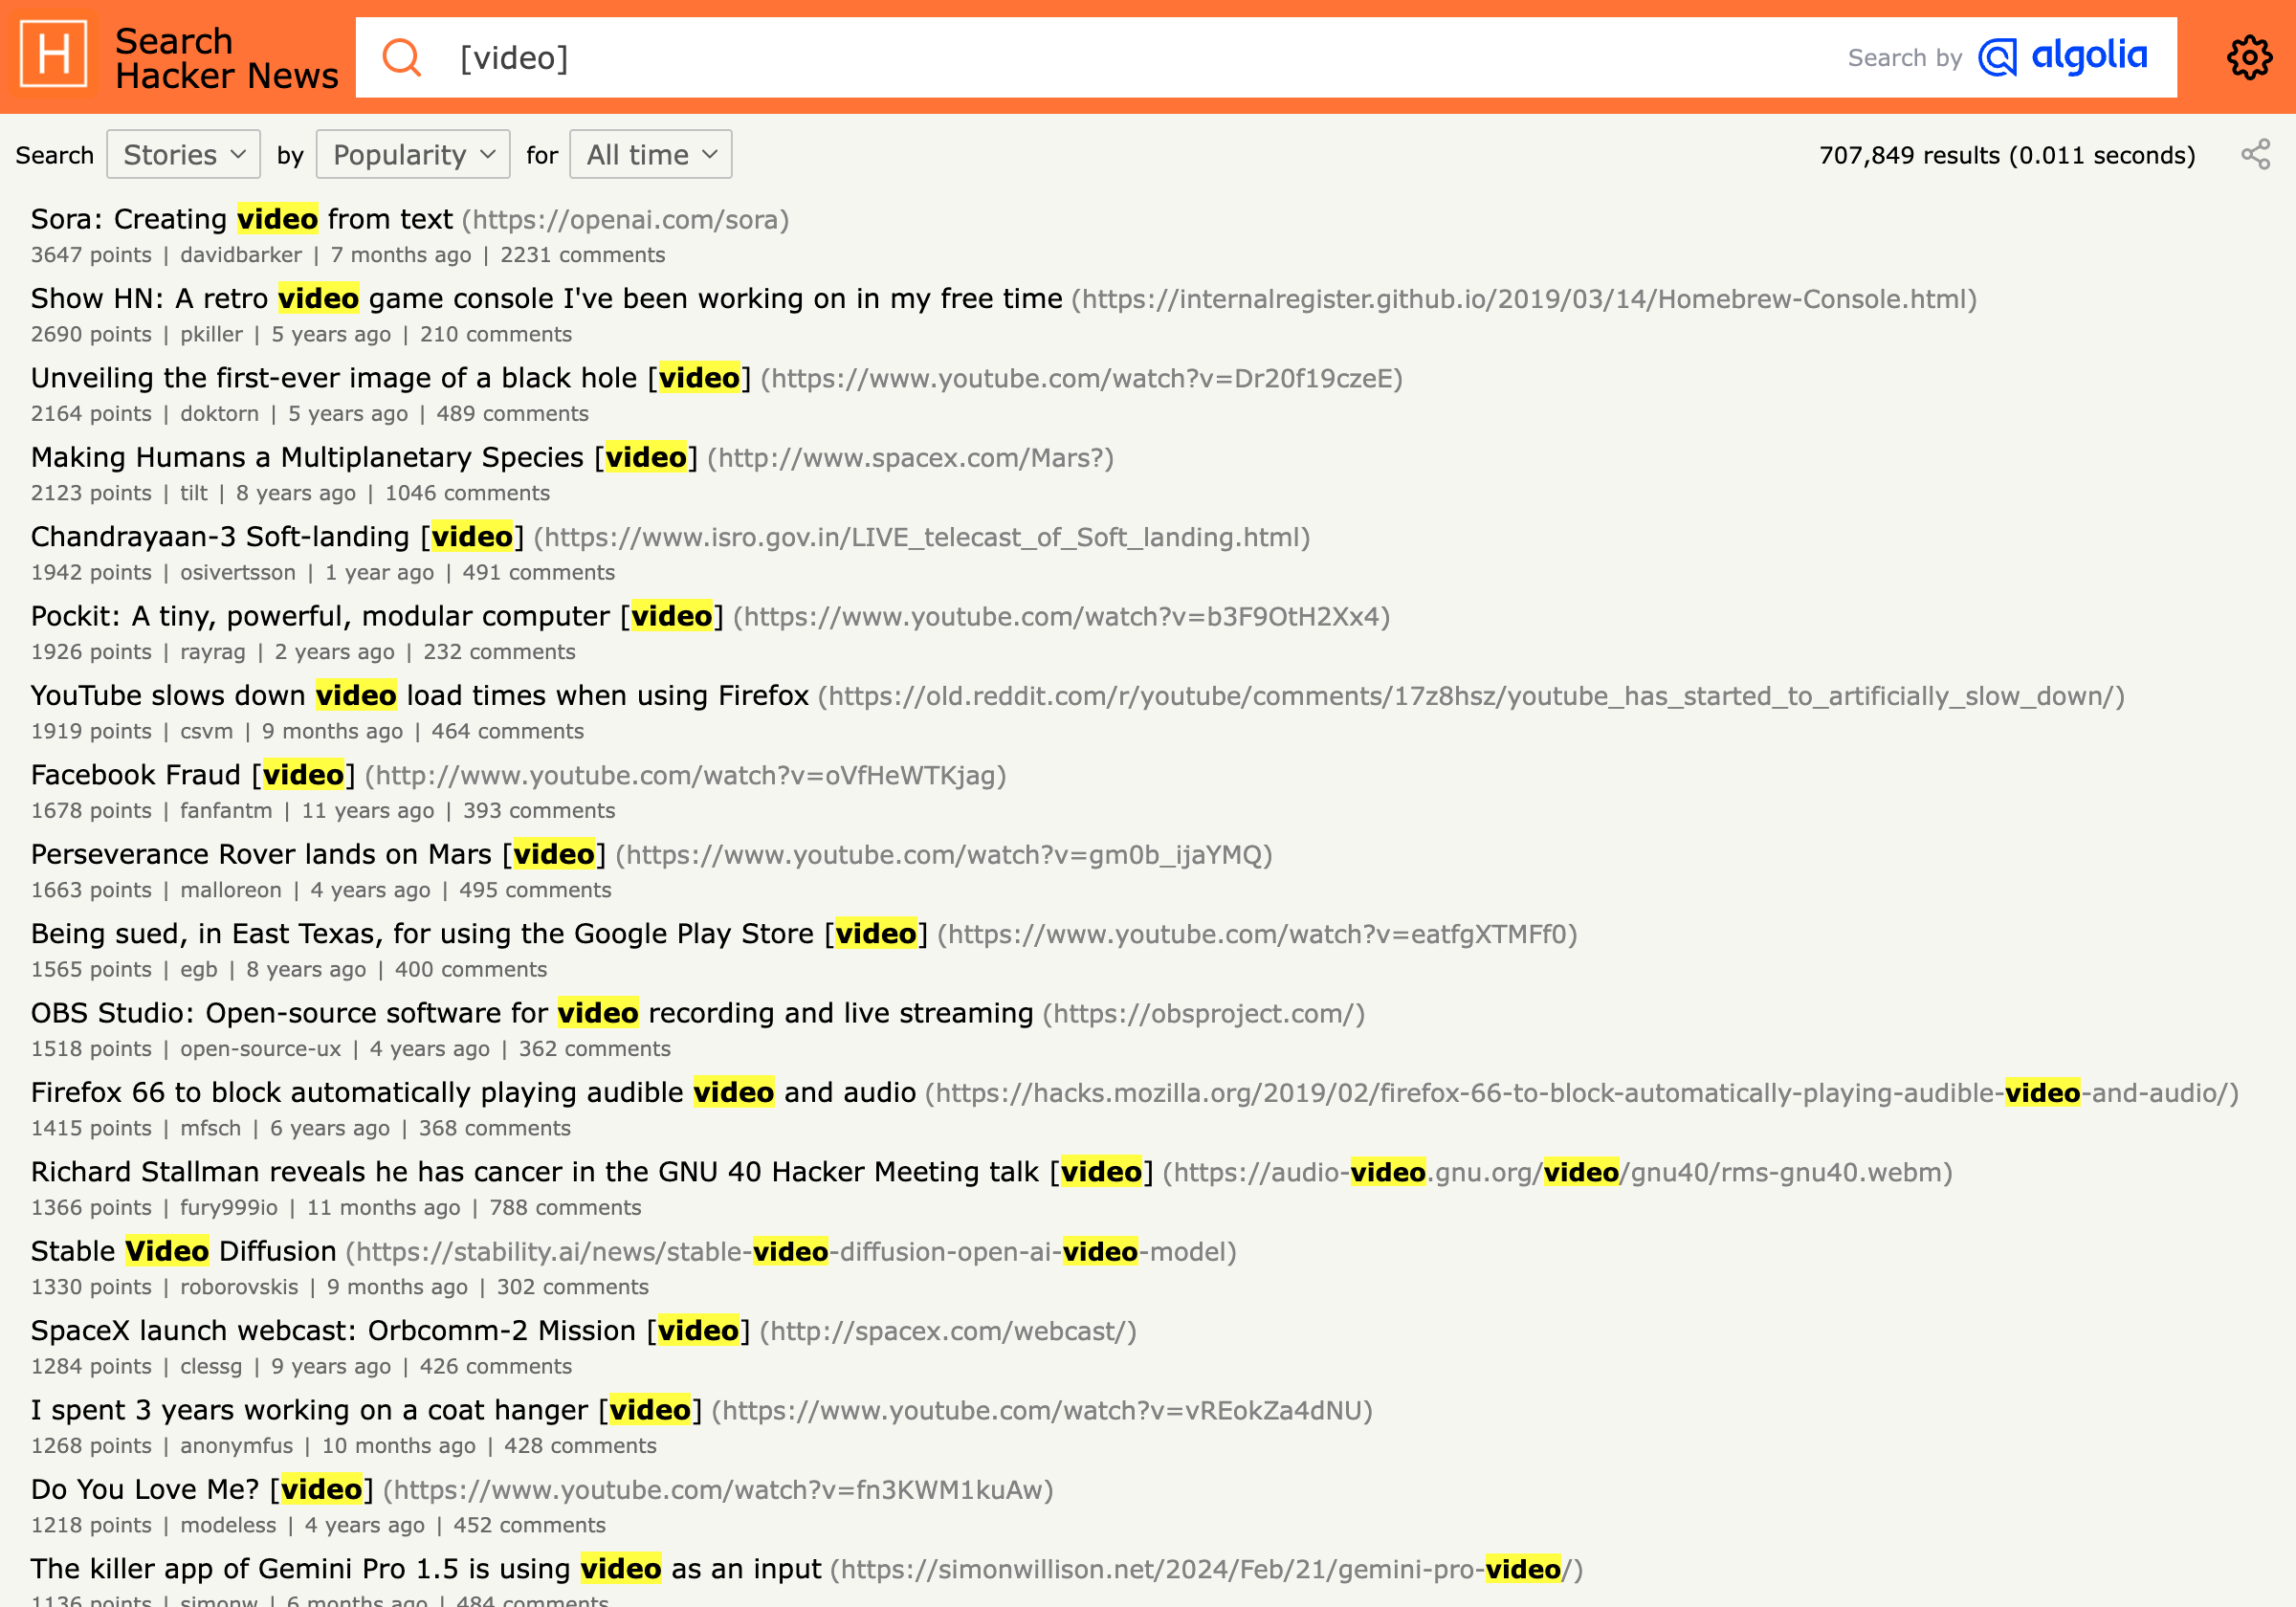This screenshot has height=1607, width=2296.
Task: Open Being sued in East Texas story
Action: 479,934
